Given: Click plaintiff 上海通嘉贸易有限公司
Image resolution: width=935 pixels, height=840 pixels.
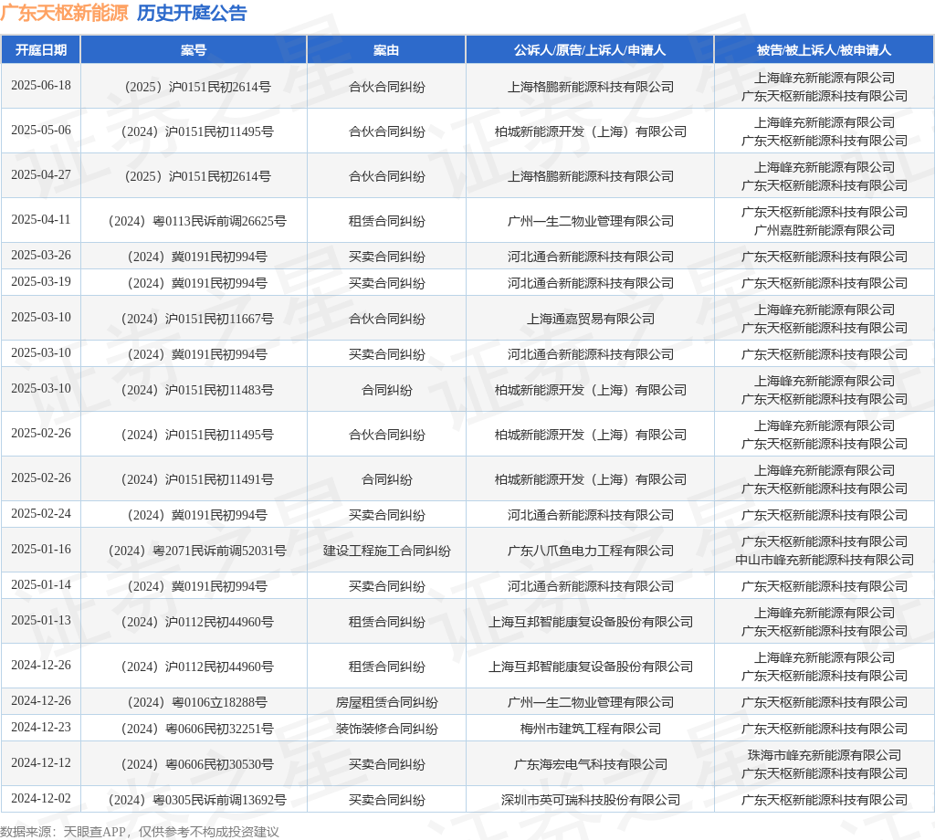Looking at the screenshot, I should pos(591,319).
